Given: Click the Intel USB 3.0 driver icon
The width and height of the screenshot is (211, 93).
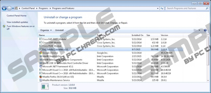Looking at the screenshot, I should click(40, 63).
